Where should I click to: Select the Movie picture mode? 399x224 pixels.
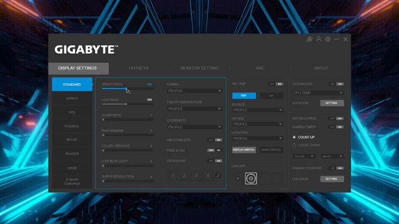[72, 140]
